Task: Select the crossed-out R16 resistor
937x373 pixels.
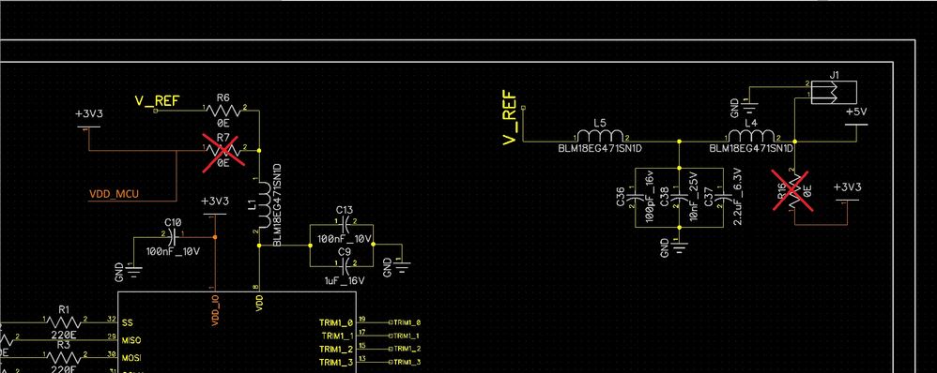Action: click(x=792, y=190)
